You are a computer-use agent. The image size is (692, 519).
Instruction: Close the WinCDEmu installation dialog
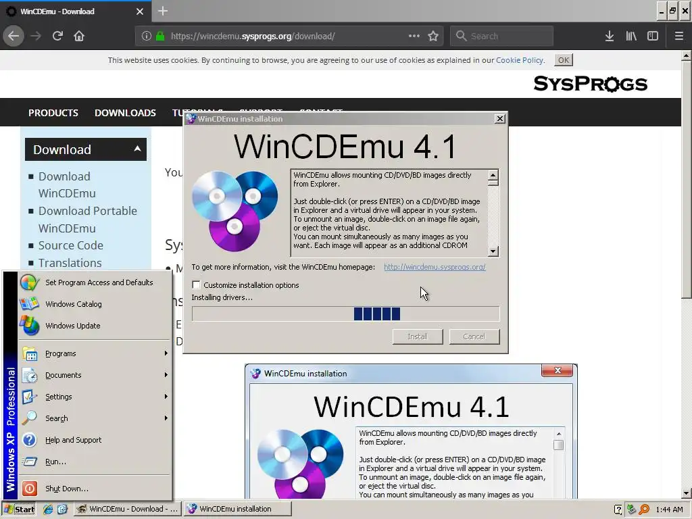[x=499, y=119]
